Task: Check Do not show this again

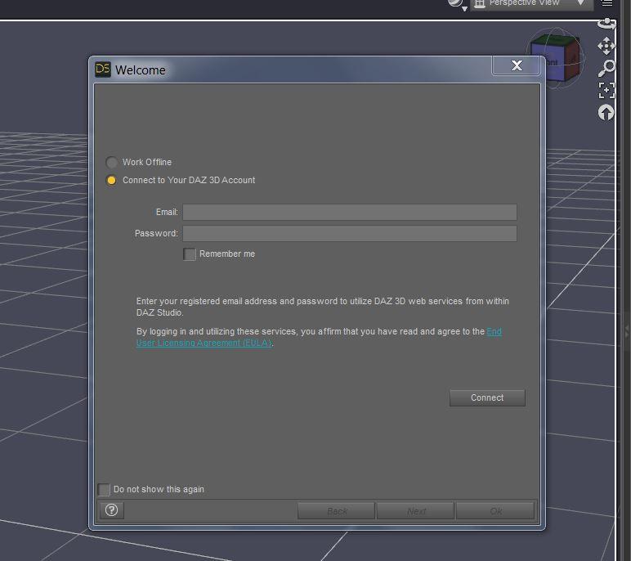Action: coord(104,489)
